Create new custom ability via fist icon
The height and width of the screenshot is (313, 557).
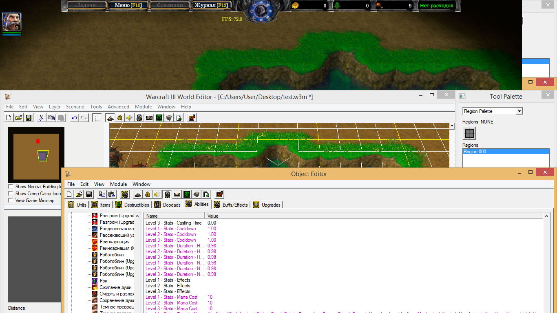click(x=125, y=194)
